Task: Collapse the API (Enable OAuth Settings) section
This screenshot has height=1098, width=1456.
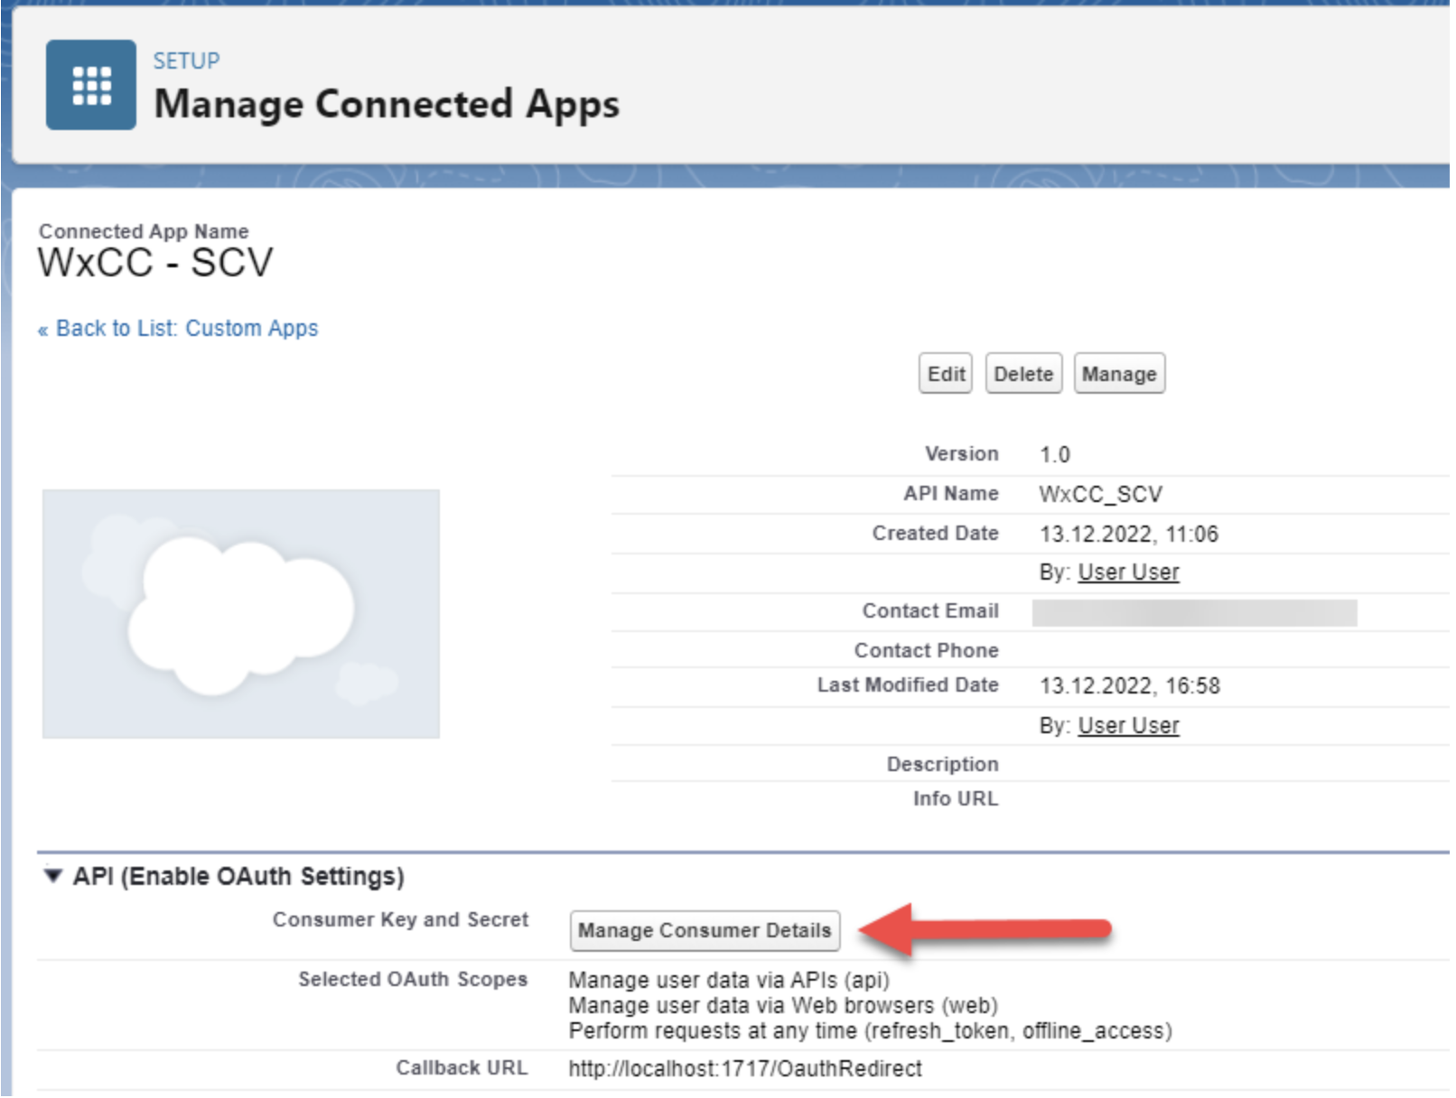Action: 53,876
